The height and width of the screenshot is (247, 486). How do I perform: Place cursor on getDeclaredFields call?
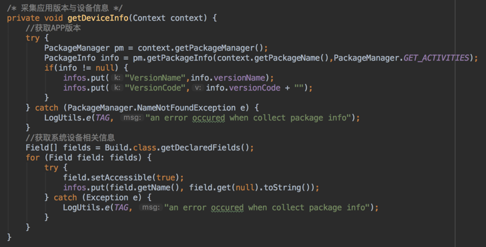(x=205, y=147)
